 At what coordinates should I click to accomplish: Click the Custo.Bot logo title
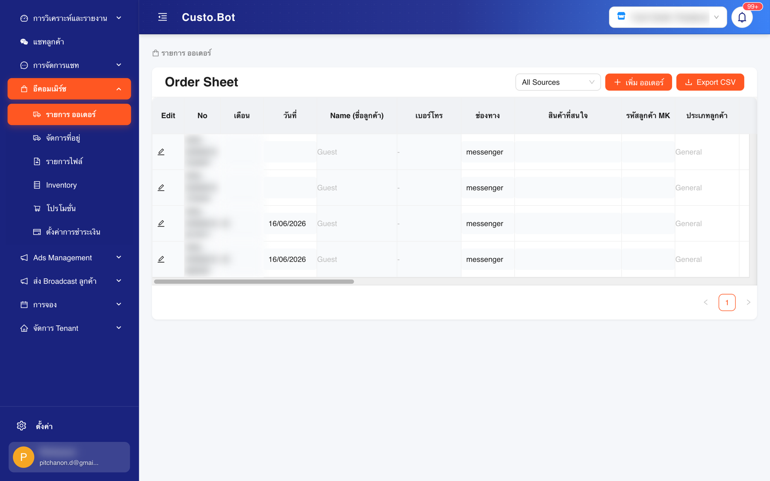[x=208, y=17]
